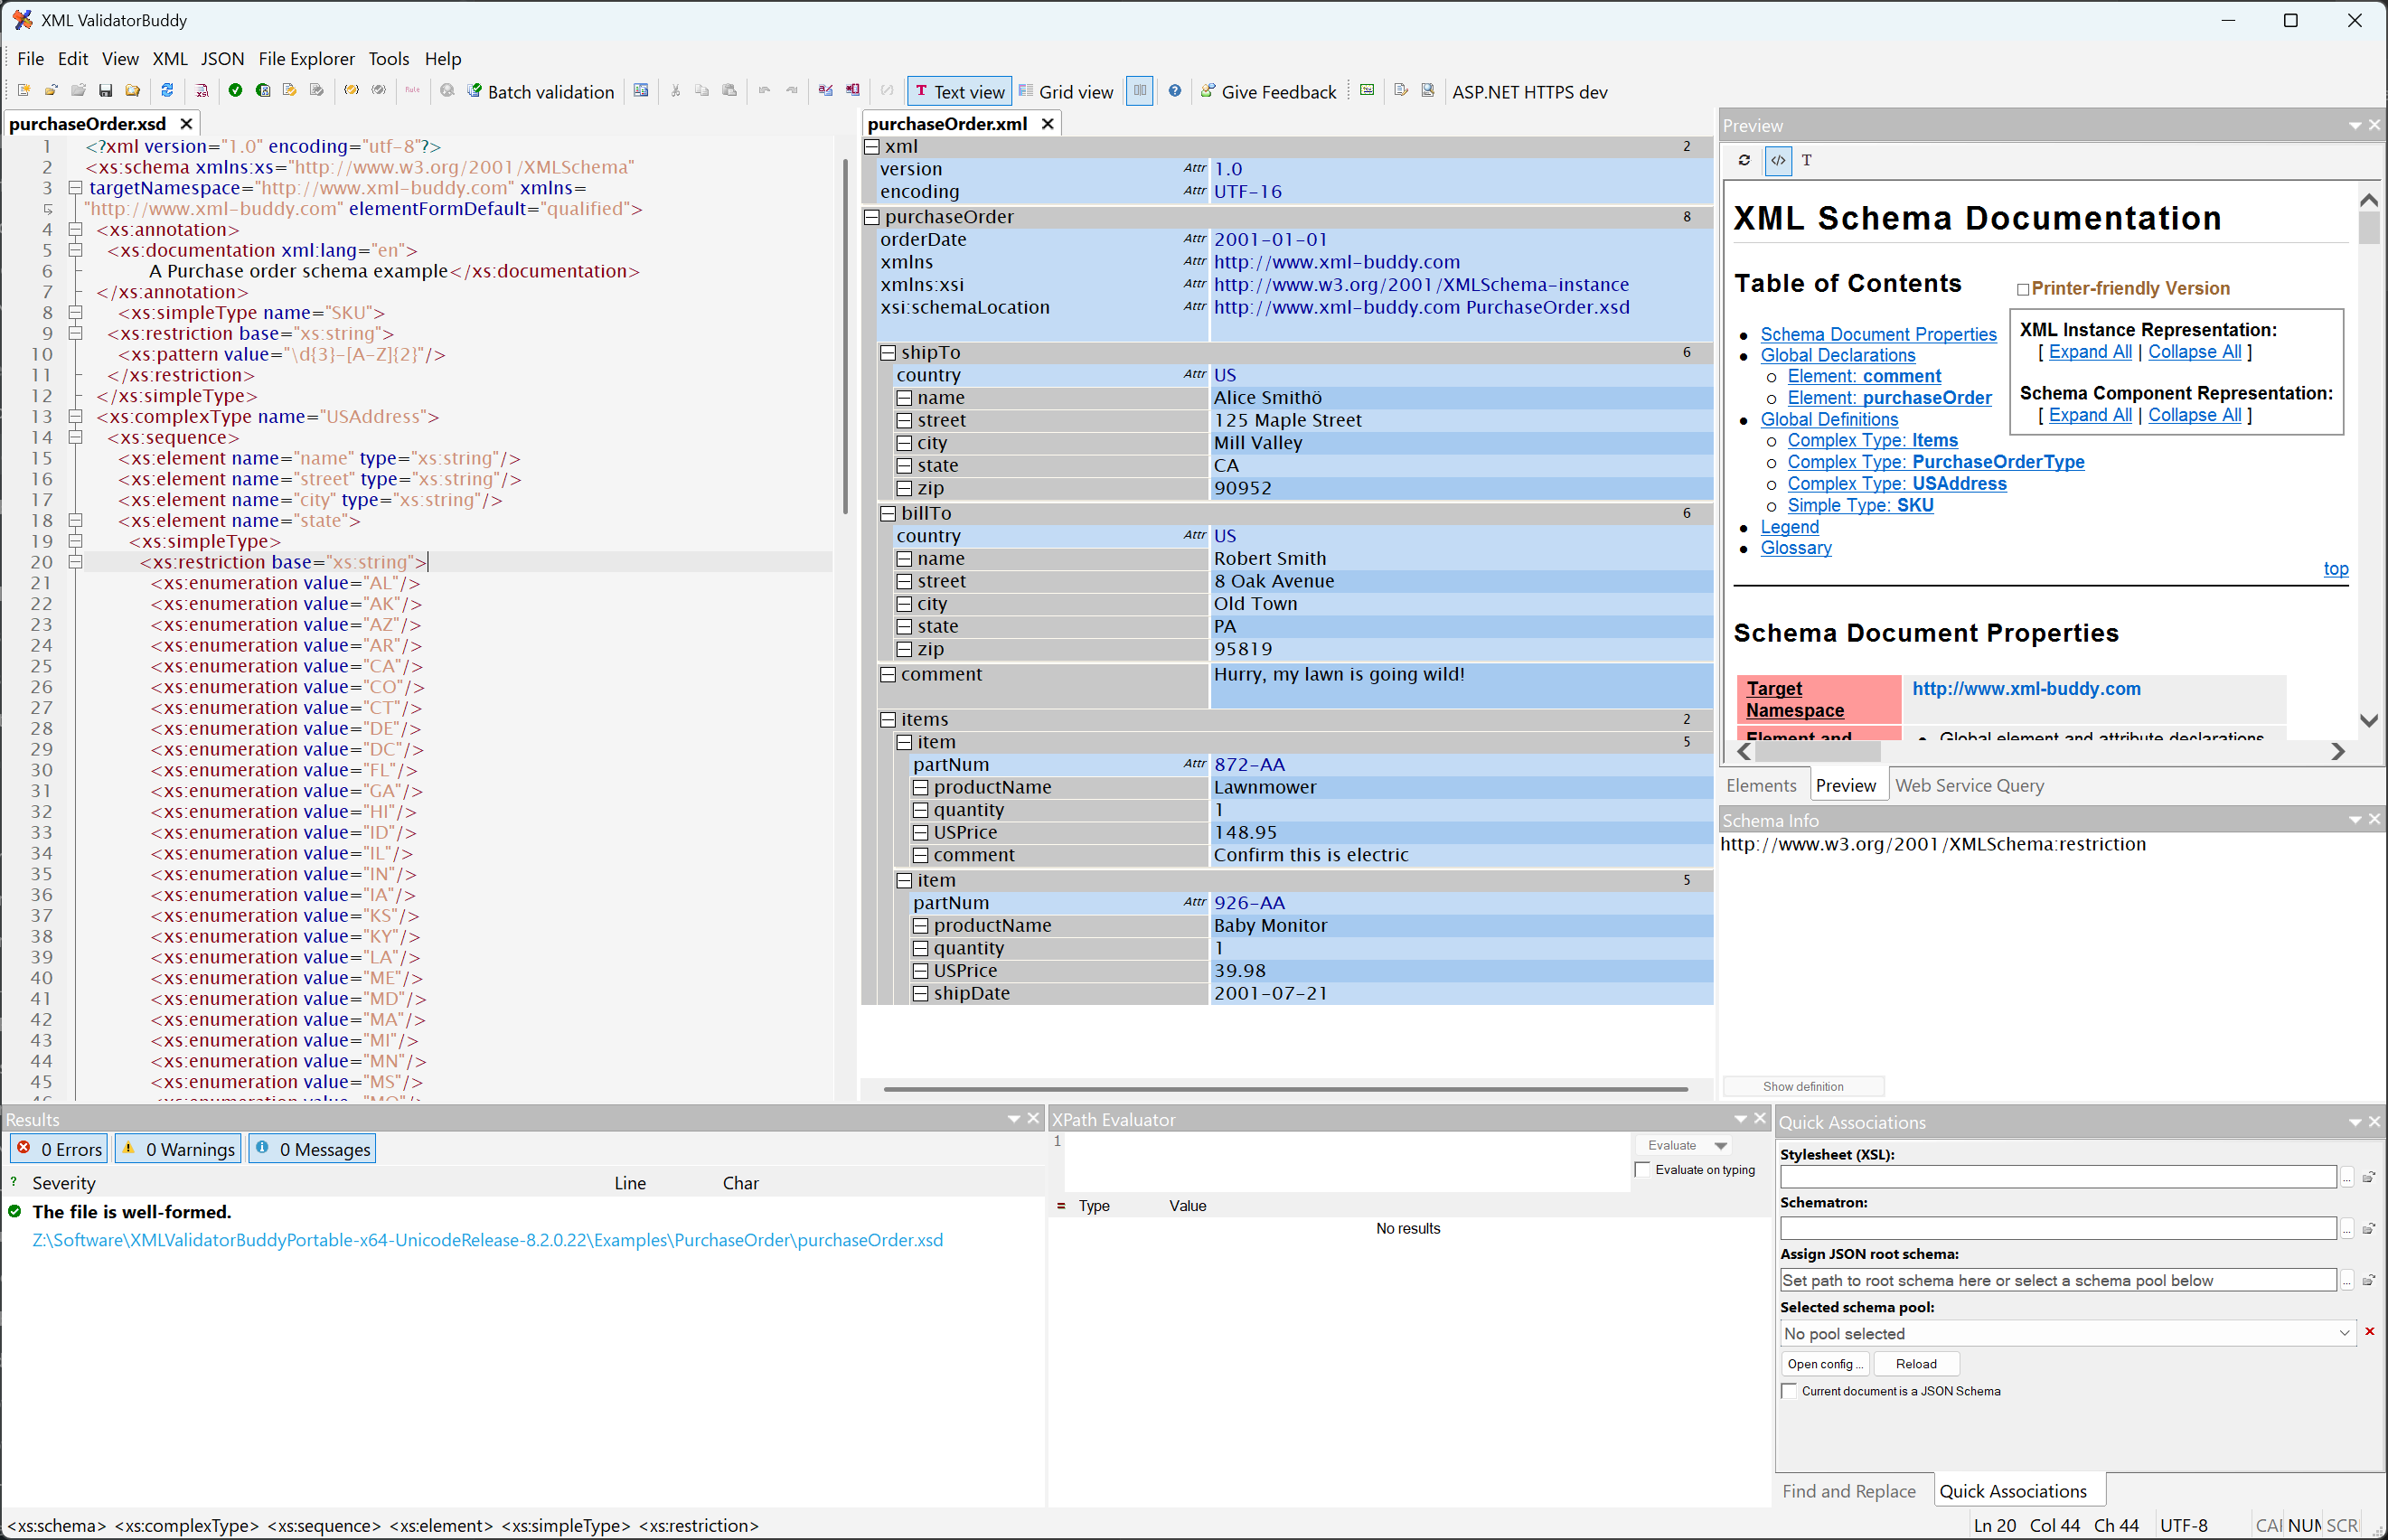Collapse the billTo node in grid
Screen dimensions: 2388x1540
(x=888, y=513)
